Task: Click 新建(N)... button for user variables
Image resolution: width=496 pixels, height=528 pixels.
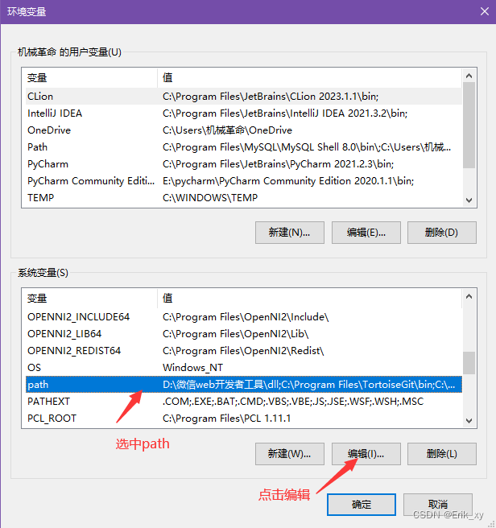Action: point(290,233)
